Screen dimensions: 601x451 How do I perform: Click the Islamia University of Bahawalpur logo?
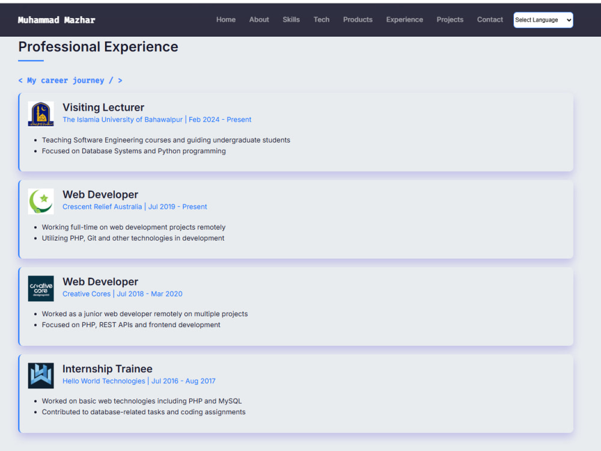pos(41,114)
